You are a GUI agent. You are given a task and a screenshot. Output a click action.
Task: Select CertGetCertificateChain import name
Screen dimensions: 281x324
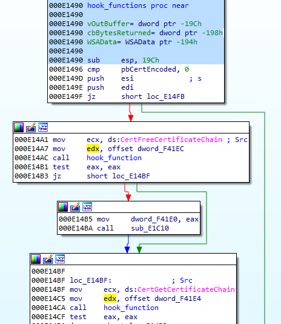click(186, 289)
